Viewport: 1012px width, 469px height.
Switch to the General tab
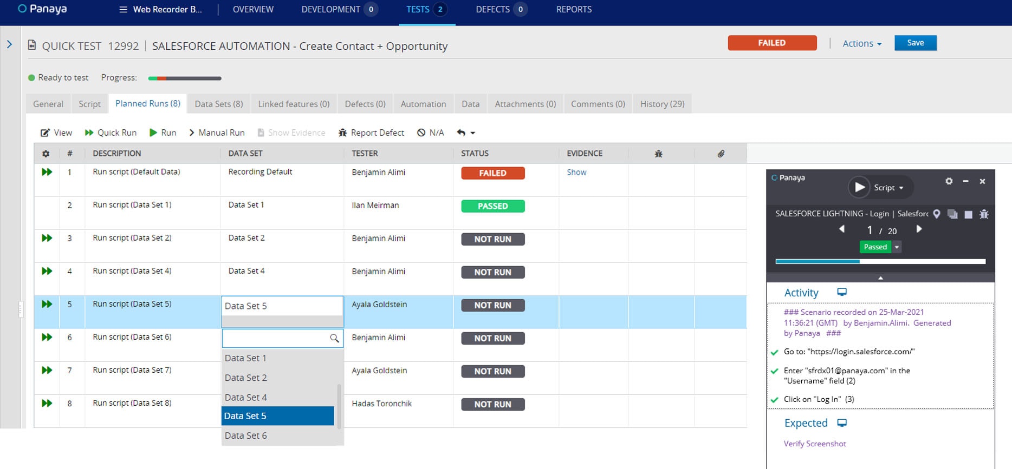pos(48,104)
